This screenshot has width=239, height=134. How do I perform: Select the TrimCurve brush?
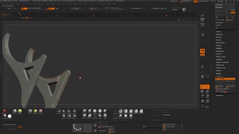[x=69, y=111]
